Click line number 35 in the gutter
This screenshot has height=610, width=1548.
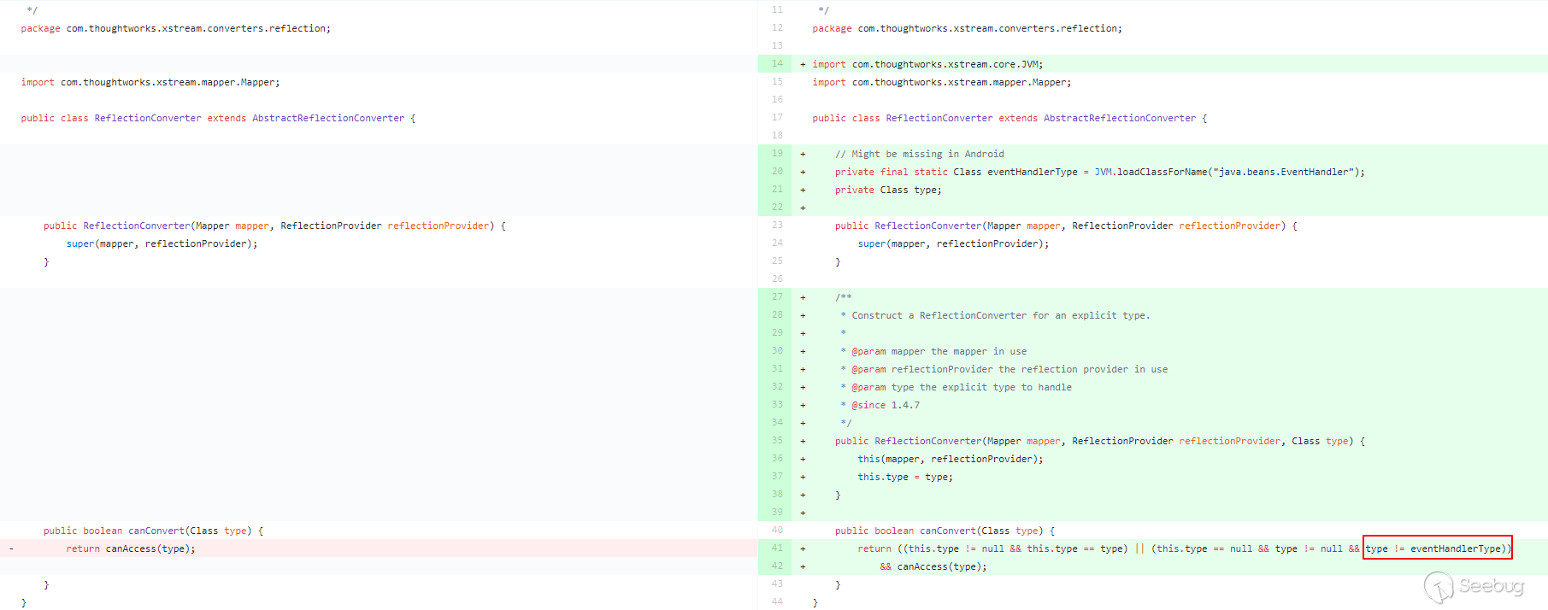click(777, 441)
